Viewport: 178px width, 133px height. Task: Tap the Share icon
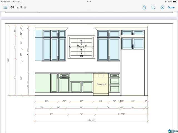pyautogui.click(x=144, y=7)
